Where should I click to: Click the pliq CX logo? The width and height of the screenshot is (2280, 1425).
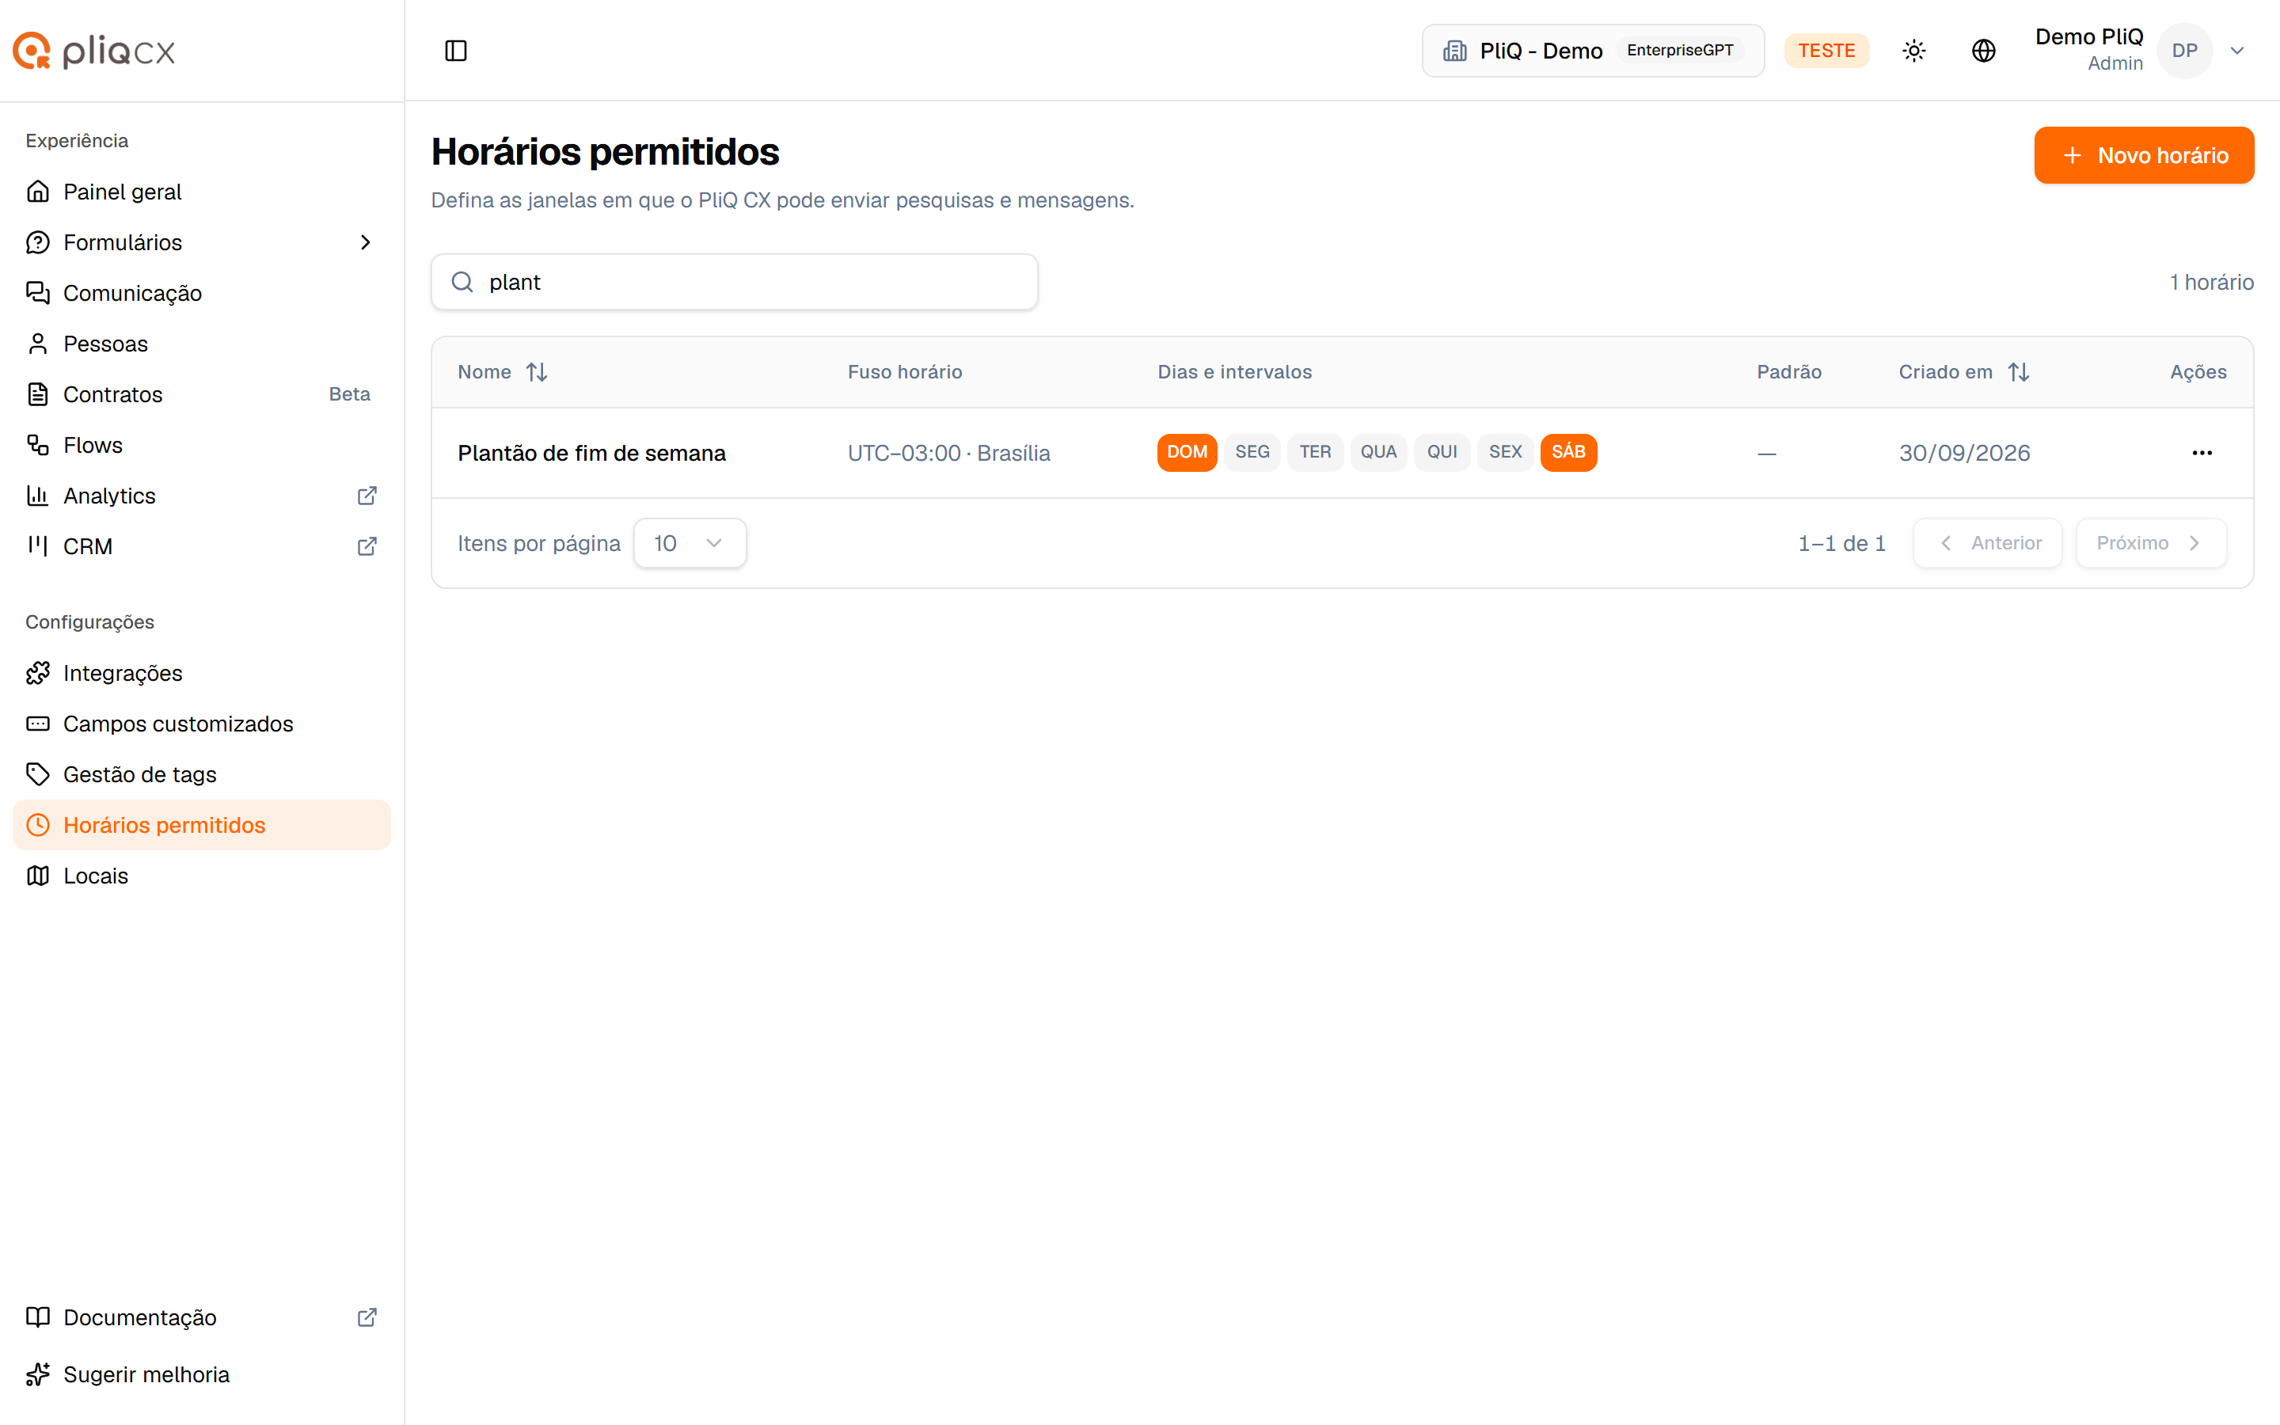pyautogui.click(x=94, y=51)
